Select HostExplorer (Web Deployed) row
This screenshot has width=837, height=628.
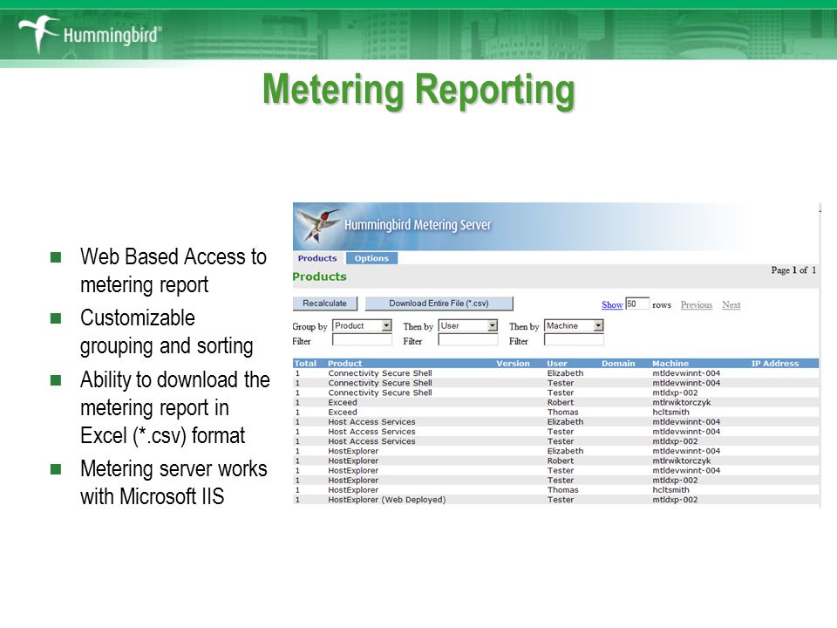click(555, 499)
